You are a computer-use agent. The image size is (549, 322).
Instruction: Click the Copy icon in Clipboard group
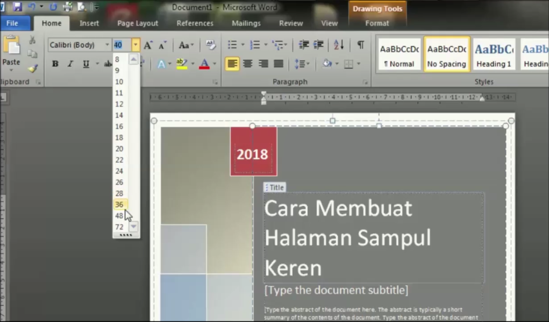31,53
